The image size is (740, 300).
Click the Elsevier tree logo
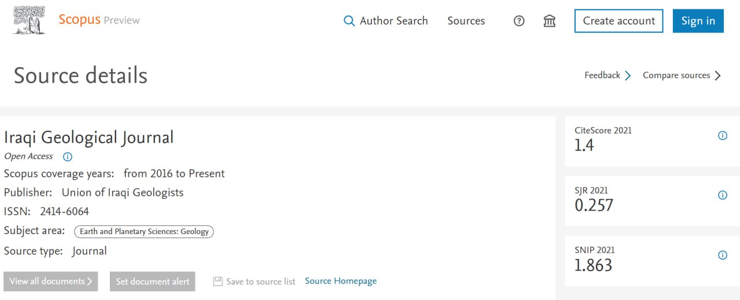pyautogui.click(x=29, y=20)
